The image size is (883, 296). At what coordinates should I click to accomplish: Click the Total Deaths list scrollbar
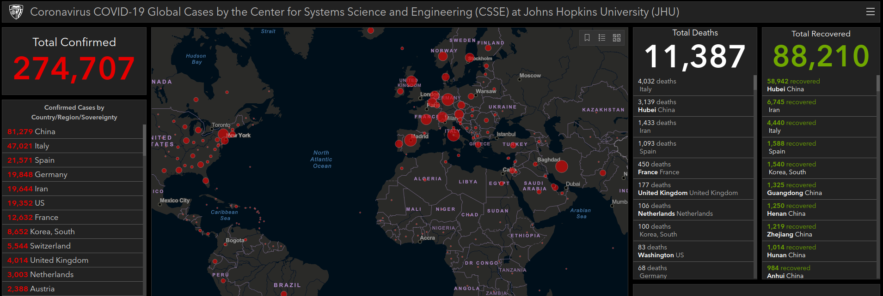755,83
